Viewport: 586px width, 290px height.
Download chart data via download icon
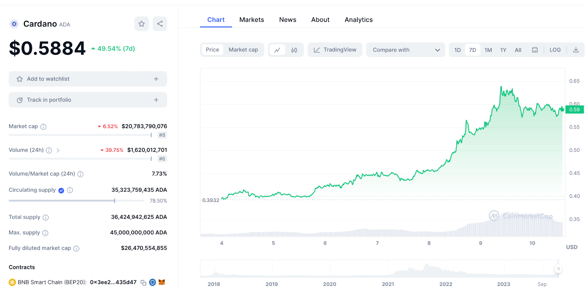pyautogui.click(x=576, y=50)
